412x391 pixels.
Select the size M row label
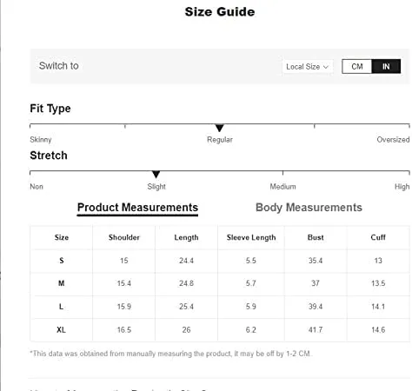point(62,283)
